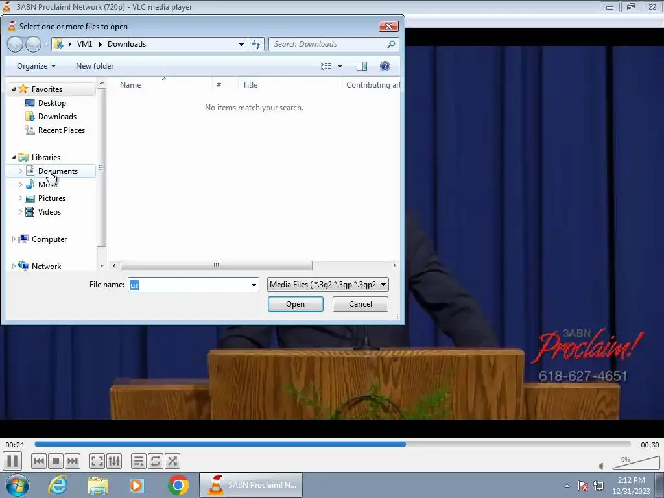The width and height of the screenshot is (664, 498).
Task: Toggle random shuffle in VLC
Action: tap(172, 461)
